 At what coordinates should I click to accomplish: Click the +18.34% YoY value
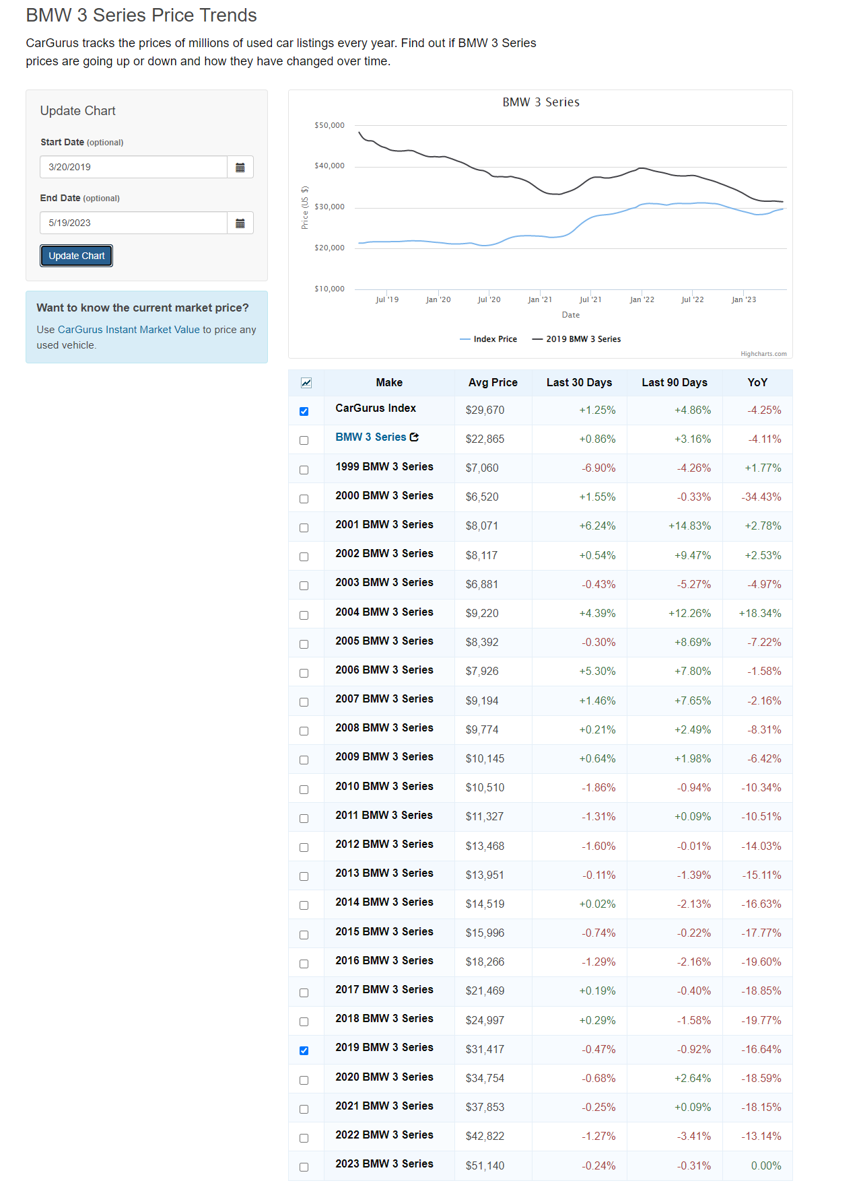(760, 614)
